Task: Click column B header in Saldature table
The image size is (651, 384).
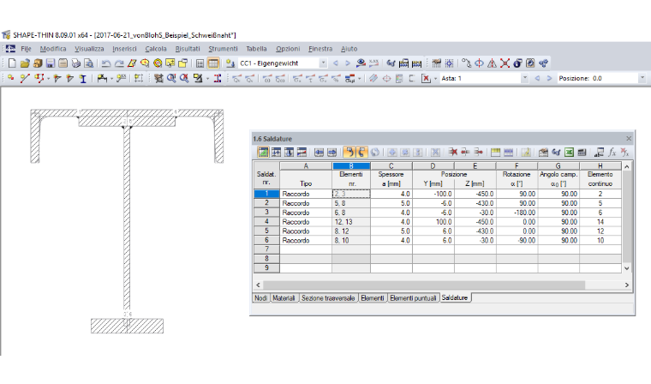Action: point(351,165)
